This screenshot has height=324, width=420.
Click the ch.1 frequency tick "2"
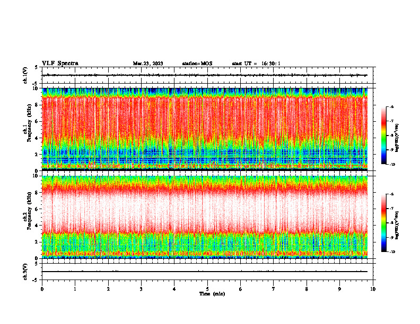pos(37,155)
